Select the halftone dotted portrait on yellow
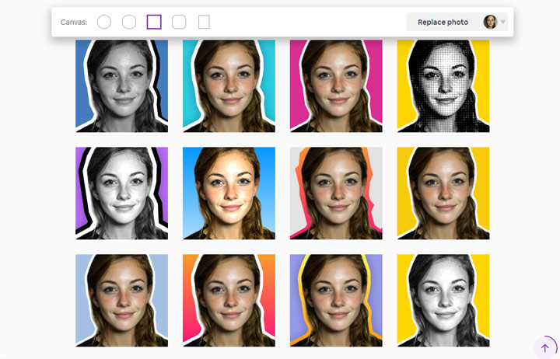The height and width of the screenshot is (359, 560). click(x=443, y=86)
